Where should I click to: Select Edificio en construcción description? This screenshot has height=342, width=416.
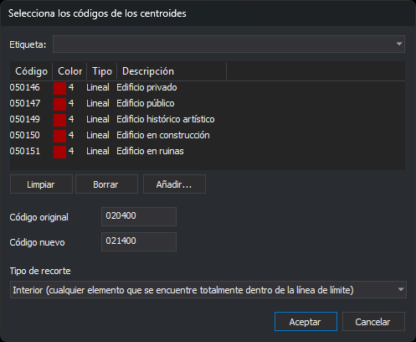pos(163,135)
